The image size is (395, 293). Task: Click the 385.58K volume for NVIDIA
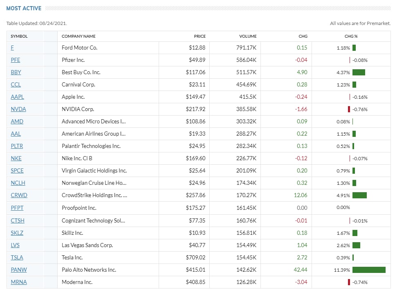point(247,109)
